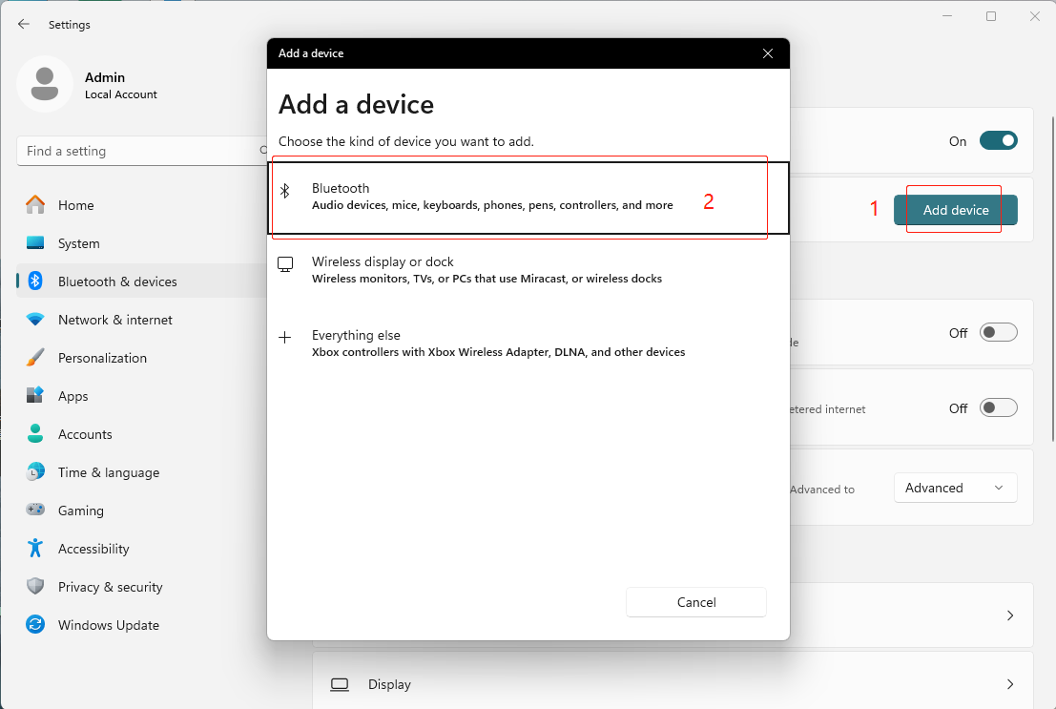1056x709 pixels.
Task: Click the Accessibility figure icon
Action: [35, 549]
